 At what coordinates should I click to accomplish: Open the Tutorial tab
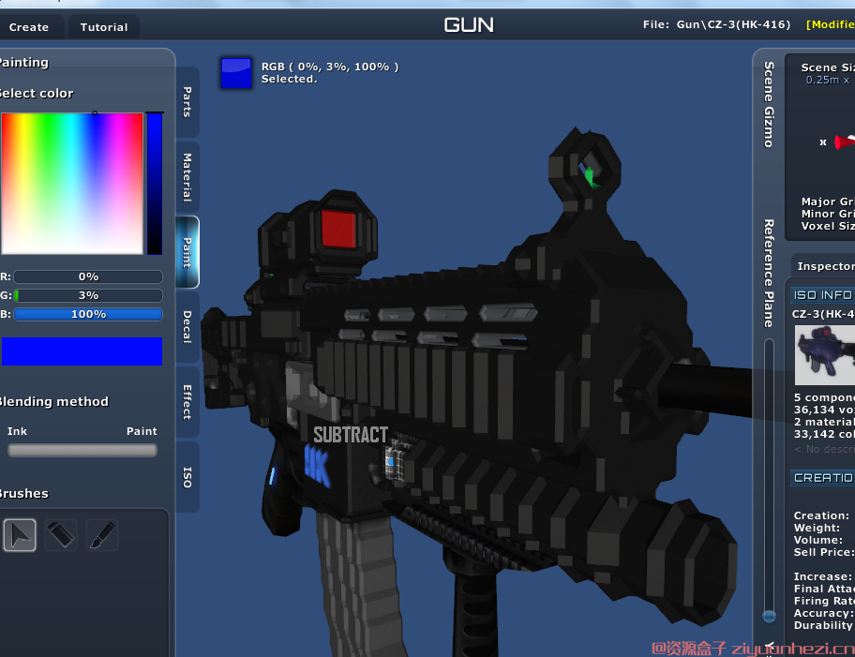coord(103,26)
